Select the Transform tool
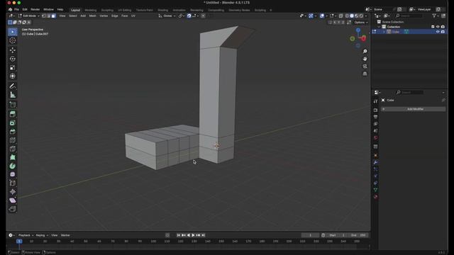This screenshot has width=454, height=255. coord(13,76)
